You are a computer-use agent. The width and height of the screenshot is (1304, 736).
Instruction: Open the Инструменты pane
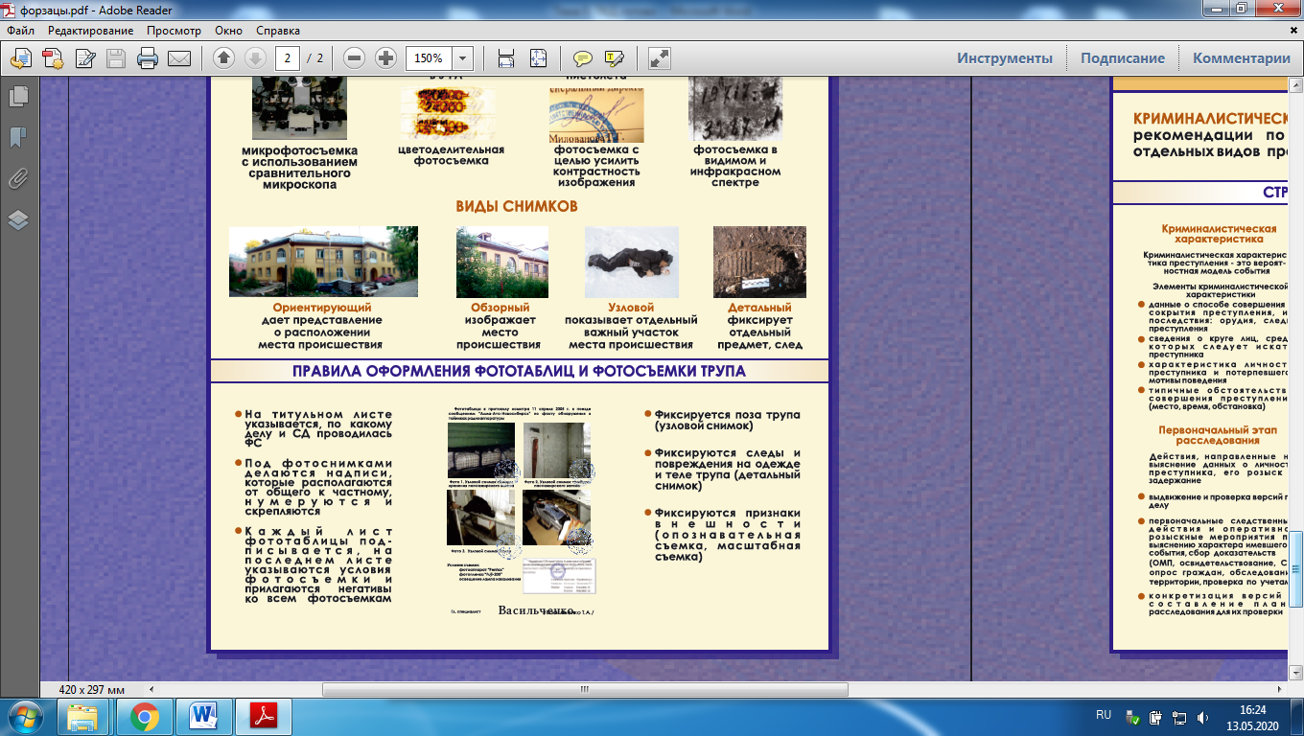pos(1004,58)
